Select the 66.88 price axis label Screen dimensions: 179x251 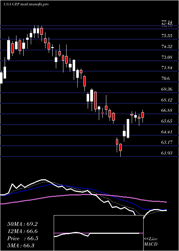tap(167, 110)
